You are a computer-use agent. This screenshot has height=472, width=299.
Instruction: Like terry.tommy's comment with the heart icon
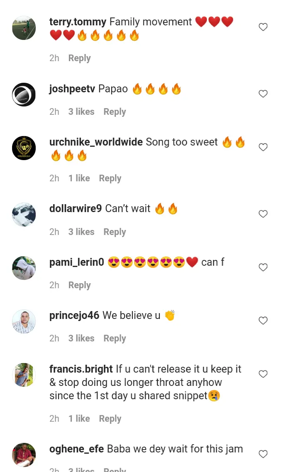tap(263, 27)
